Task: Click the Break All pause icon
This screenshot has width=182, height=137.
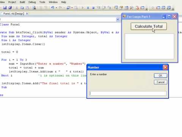Action: pos(88,8)
